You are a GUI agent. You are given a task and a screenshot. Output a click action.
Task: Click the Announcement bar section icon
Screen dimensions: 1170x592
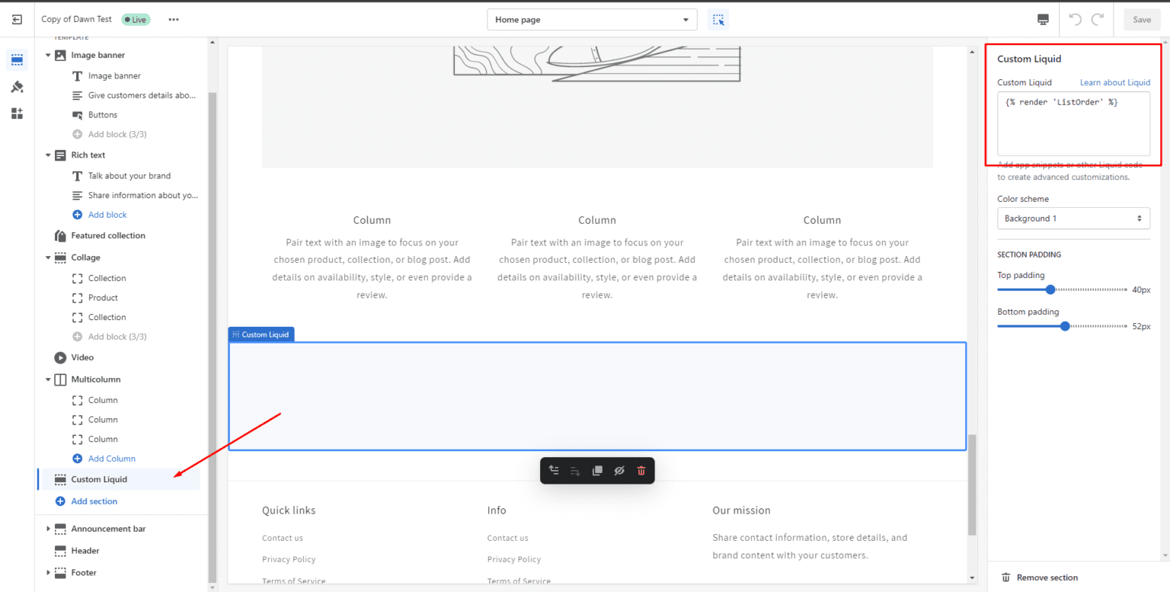click(60, 529)
